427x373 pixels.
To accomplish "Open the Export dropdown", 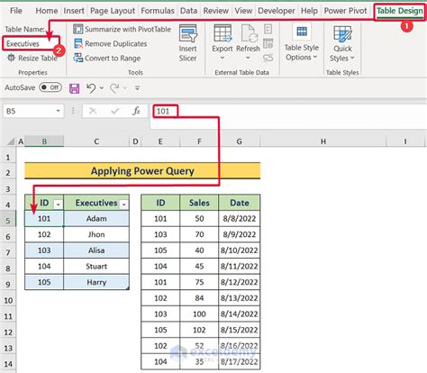I will [223, 42].
